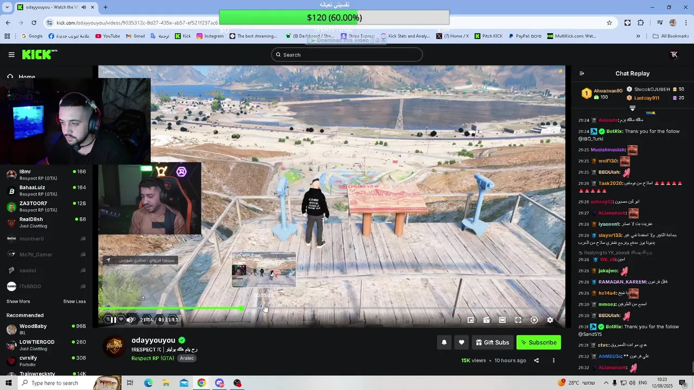Open Chrome from the taskbar
694x390 pixels.
202,383
